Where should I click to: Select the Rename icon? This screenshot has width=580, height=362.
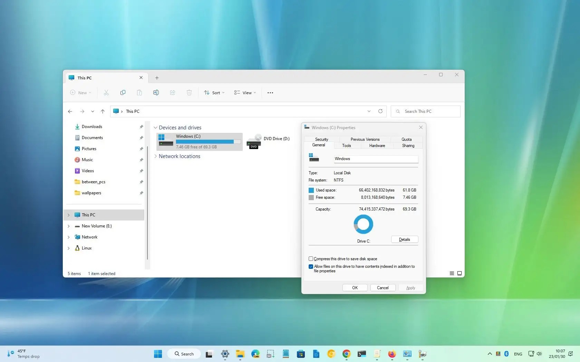(156, 92)
